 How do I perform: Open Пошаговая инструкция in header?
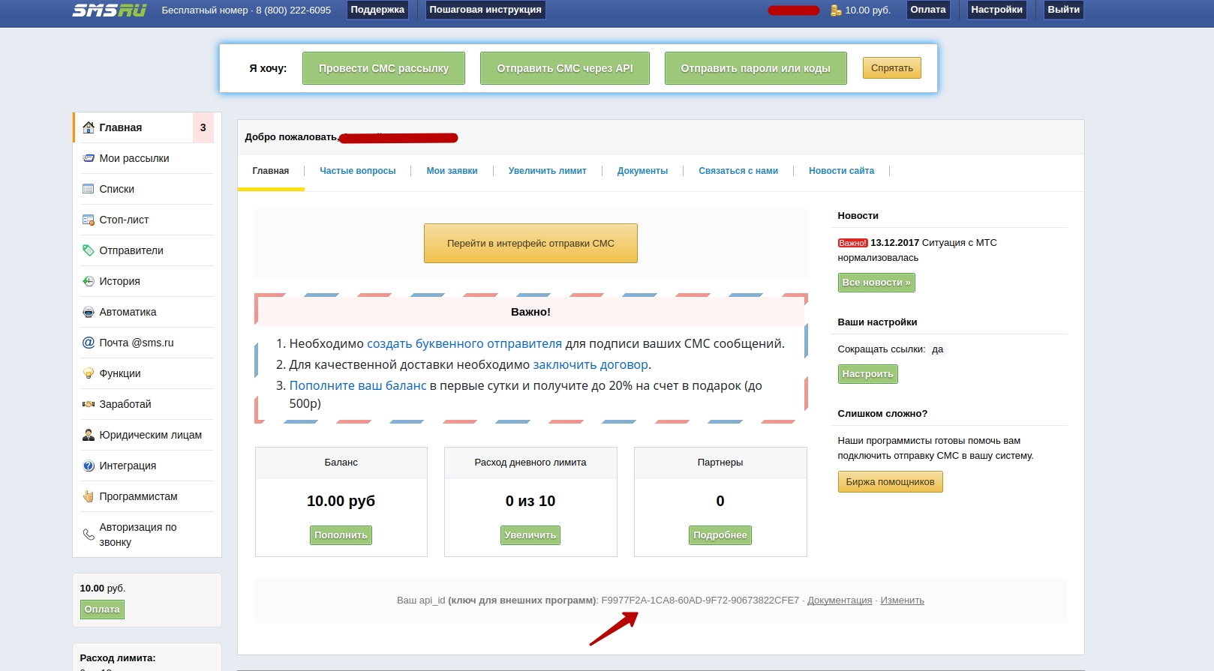pos(485,10)
